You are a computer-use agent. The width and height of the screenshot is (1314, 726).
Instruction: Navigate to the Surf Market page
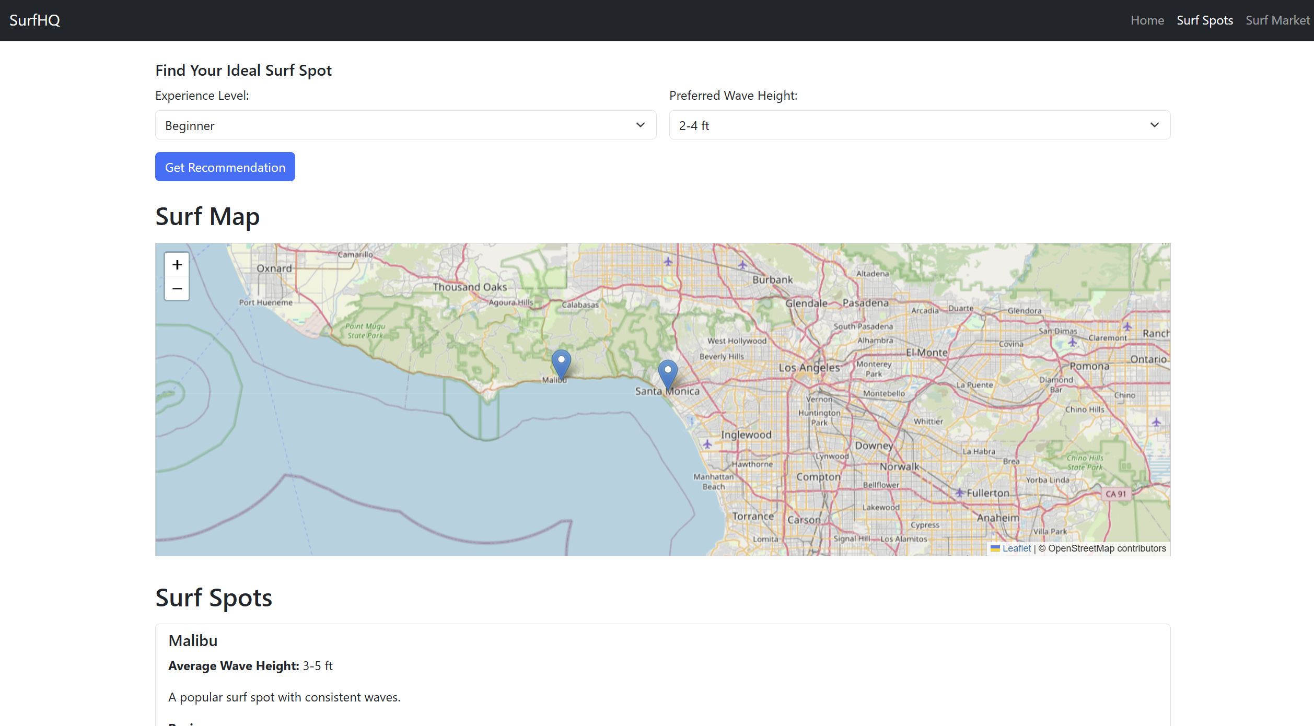click(1277, 20)
